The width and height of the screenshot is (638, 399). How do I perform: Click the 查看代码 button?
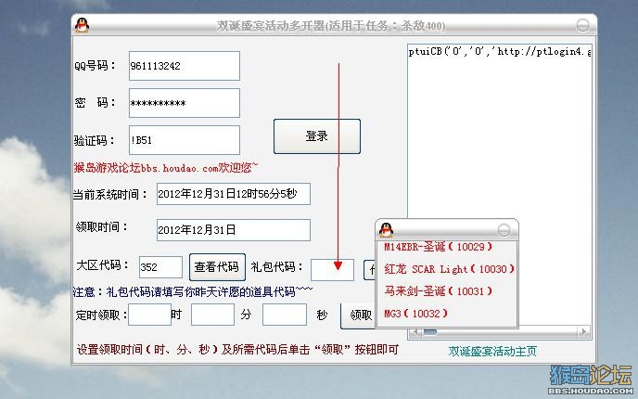pyautogui.click(x=217, y=267)
